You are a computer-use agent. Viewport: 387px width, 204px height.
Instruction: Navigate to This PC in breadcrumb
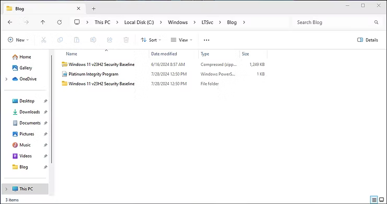pyautogui.click(x=103, y=22)
